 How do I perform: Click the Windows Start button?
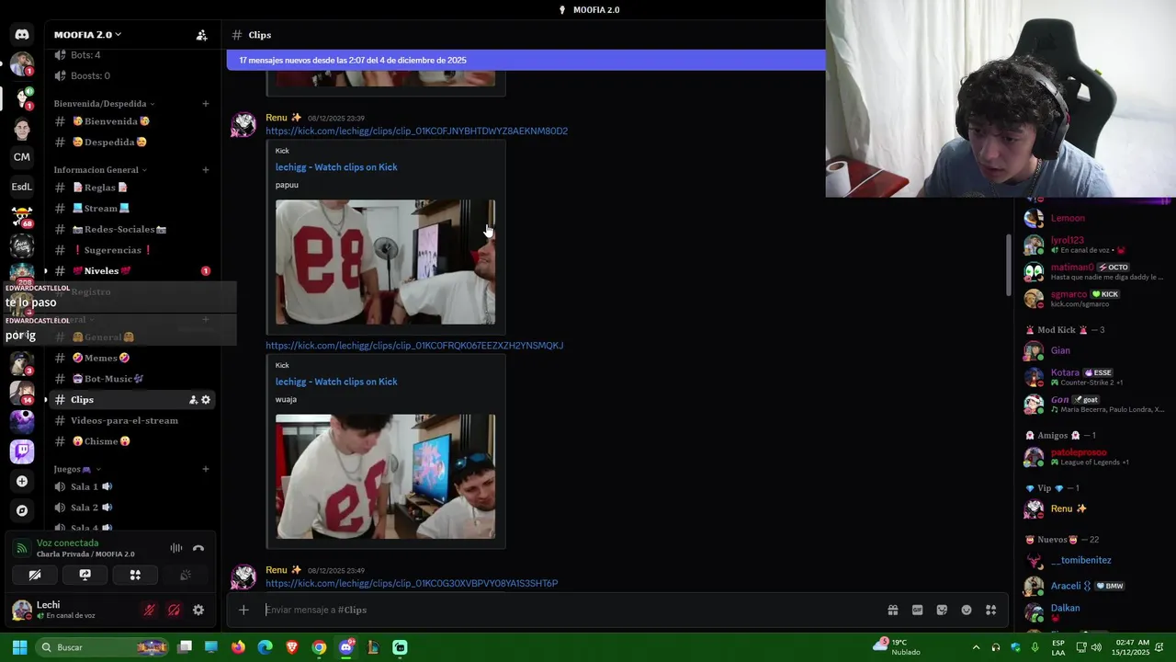coord(19,647)
